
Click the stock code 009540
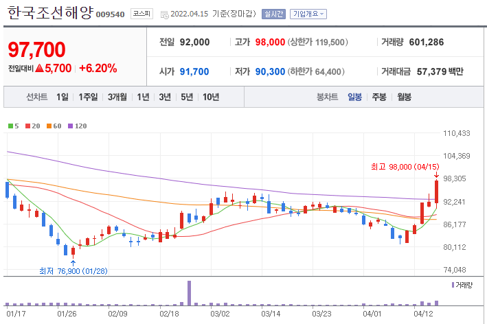click(111, 14)
